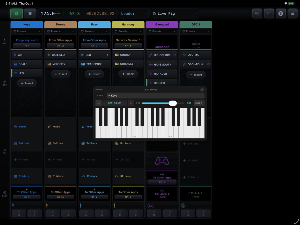
Task: Expand Presets dropdown on Gamepad strip
Action: click(x=162, y=31)
